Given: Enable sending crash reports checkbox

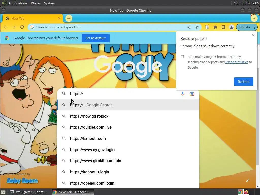Looking at the screenshot, I should [182, 57].
